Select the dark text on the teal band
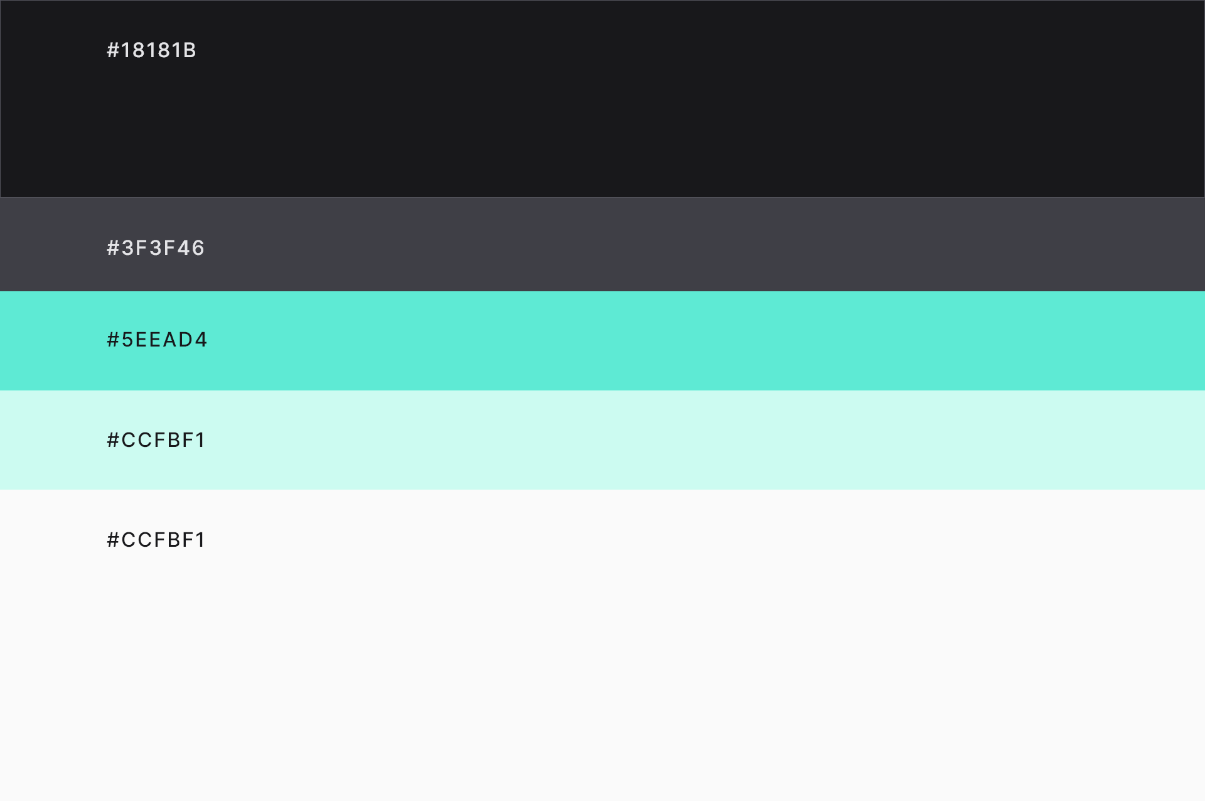The width and height of the screenshot is (1205, 801). pos(157,340)
